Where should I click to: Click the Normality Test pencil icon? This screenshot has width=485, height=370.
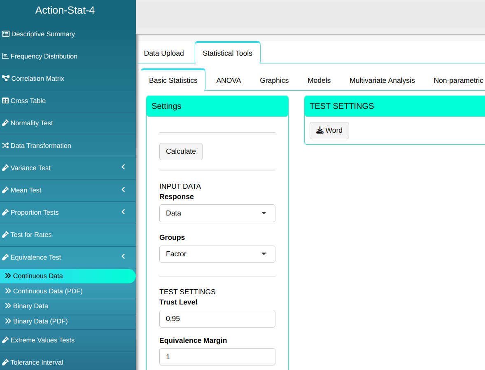pos(5,123)
